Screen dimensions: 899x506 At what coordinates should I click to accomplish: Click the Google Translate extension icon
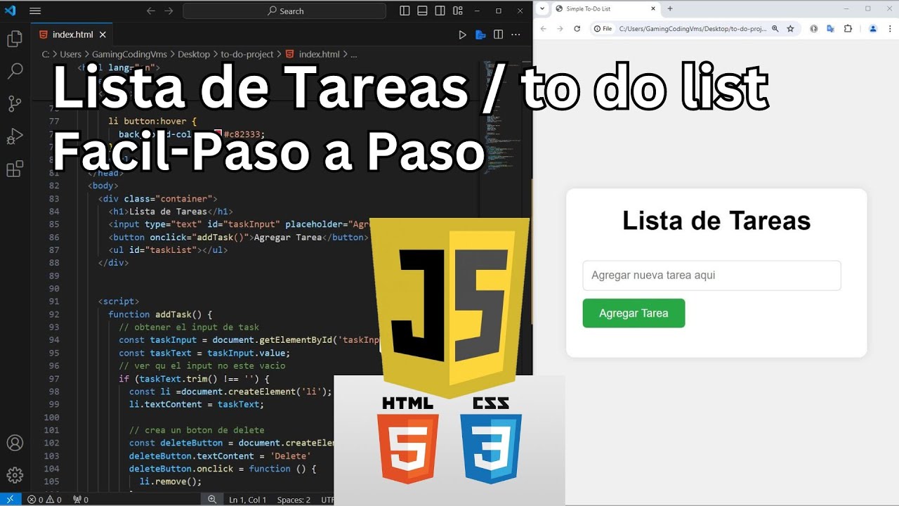831,29
